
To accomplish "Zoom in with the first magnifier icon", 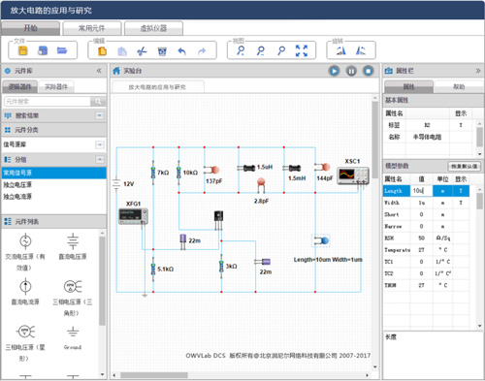I will (241, 50).
